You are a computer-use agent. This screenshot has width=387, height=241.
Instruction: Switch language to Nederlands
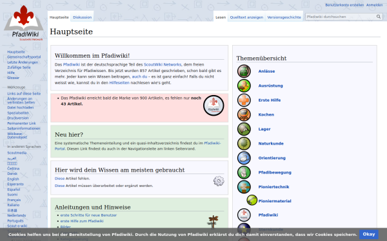point(17,215)
